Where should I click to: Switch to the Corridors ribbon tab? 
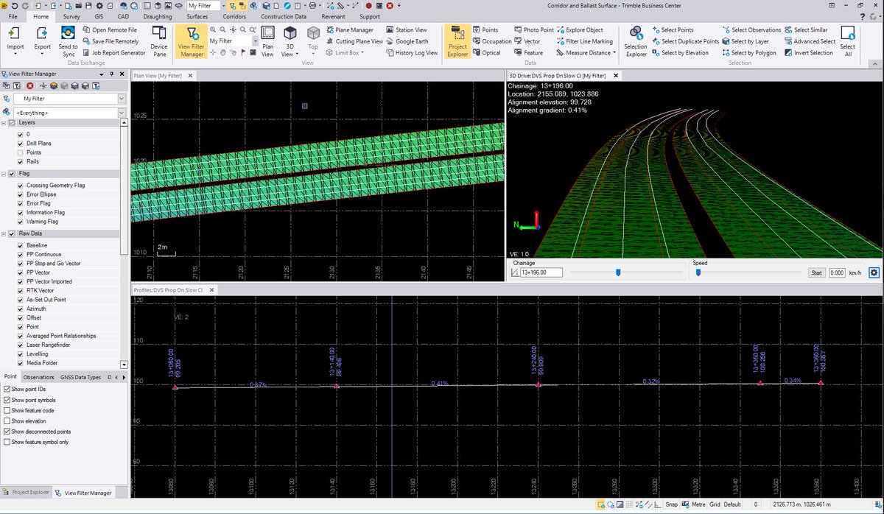234,15
